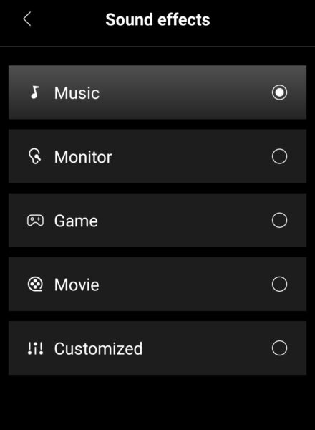Click the ear Monitor icon
315x430 pixels.
(x=35, y=156)
